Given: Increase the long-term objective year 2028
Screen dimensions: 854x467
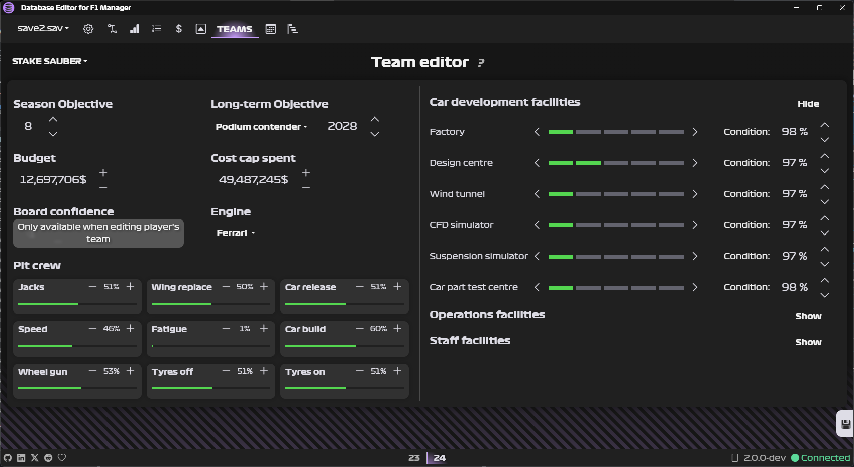Looking at the screenshot, I should point(375,120).
